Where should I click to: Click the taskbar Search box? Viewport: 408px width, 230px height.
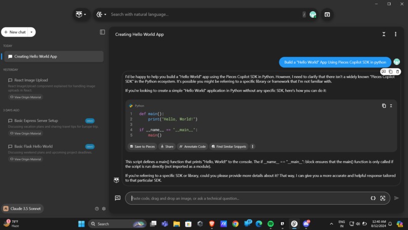click(117, 224)
